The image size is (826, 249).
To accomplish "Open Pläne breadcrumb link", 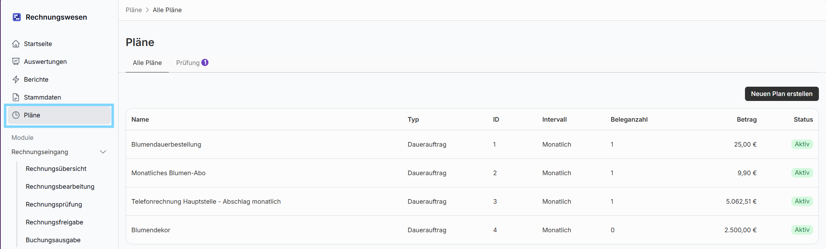I will click(x=134, y=10).
